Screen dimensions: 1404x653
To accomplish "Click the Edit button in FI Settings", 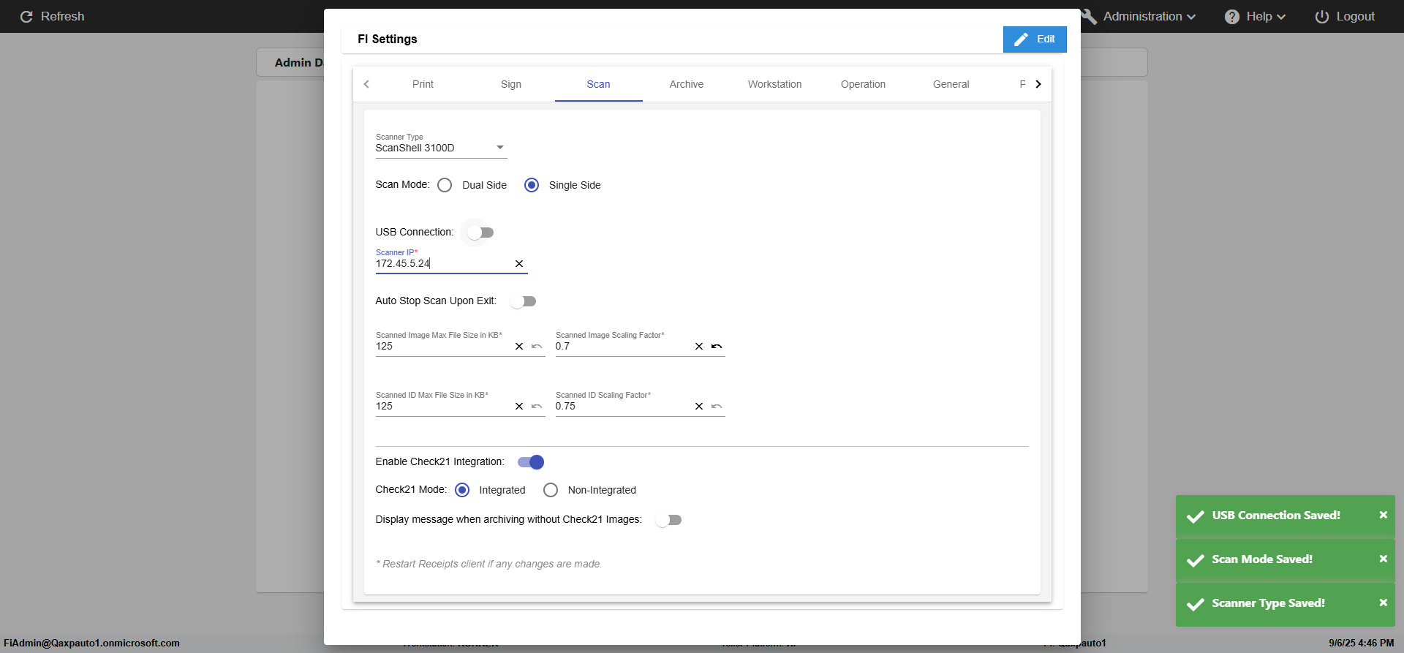I will pyautogui.click(x=1035, y=39).
